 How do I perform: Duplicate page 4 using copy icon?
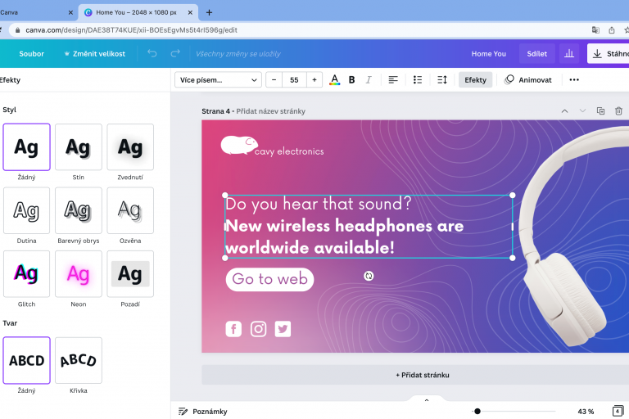click(x=600, y=111)
